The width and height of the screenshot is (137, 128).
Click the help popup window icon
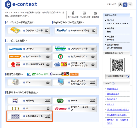click(x=113, y=83)
